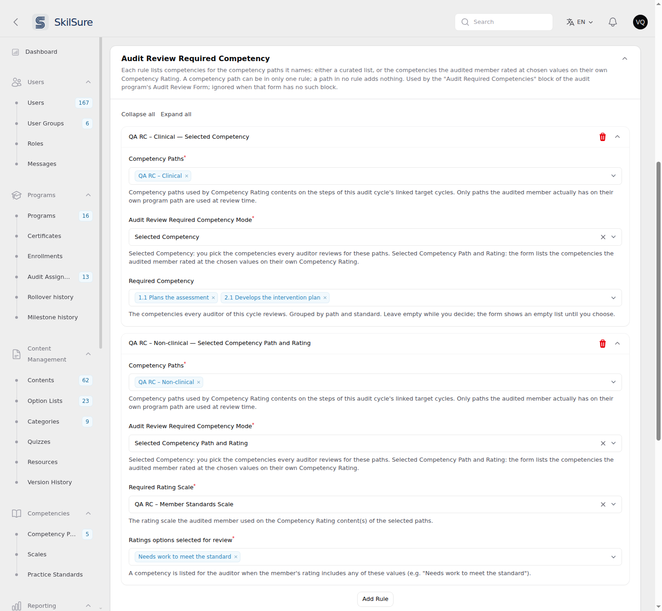This screenshot has height=611, width=662.
Task: Open Ratings options selected for review dropdown
Action: (613, 557)
